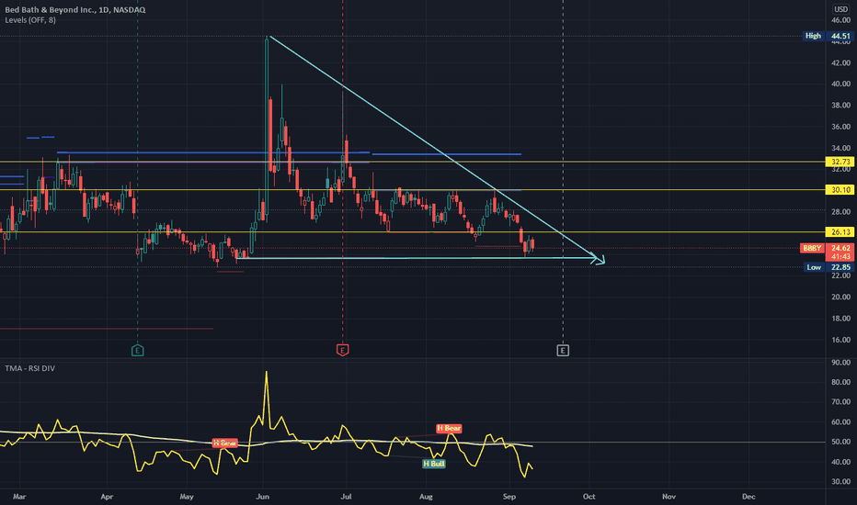Click the Oct label on time axis
Image resolution: width=857 pixels, height=505 pixels.
(x=588, y=496)
